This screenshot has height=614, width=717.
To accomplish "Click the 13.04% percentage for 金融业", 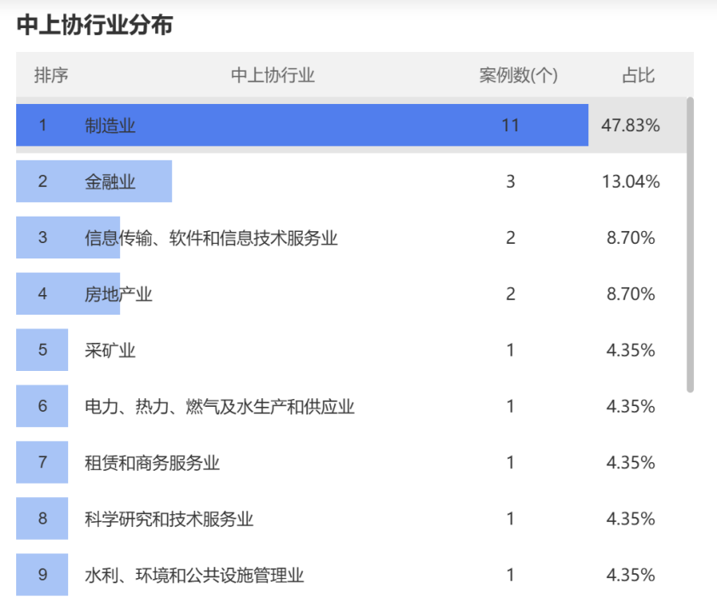I will (x=631, y=181).
